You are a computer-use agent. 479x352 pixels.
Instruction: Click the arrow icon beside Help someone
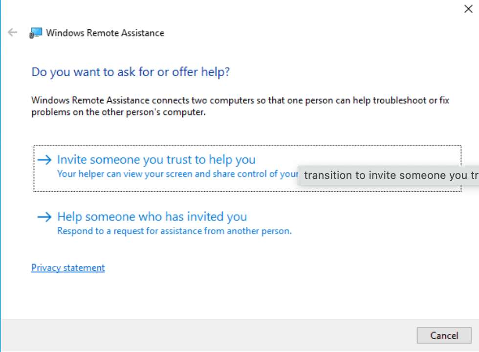tap(44, 217)
